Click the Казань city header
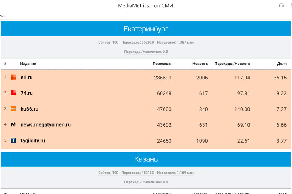 (x=146, y=159)
